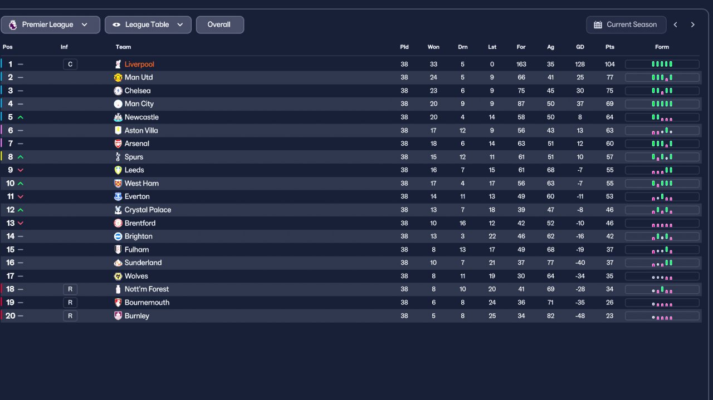This screenshot has width=713, height=400.
Task: Click Liverpool's form indicator bar
Action: pos(662,65)
